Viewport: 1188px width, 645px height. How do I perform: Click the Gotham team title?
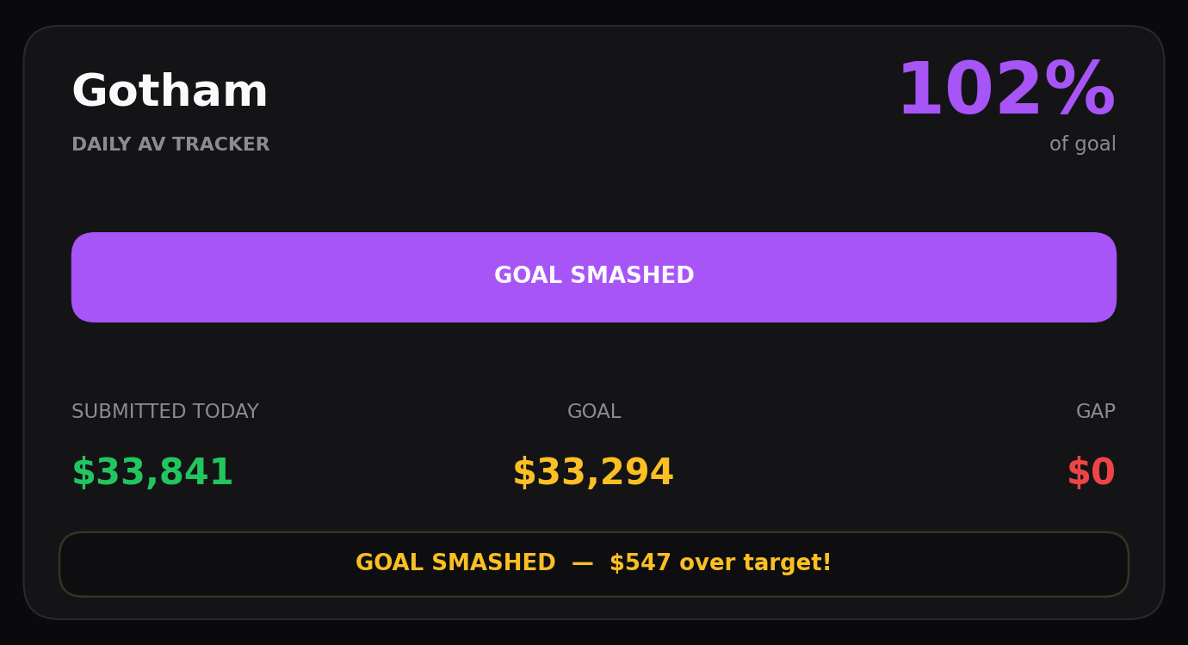(170, 92)
